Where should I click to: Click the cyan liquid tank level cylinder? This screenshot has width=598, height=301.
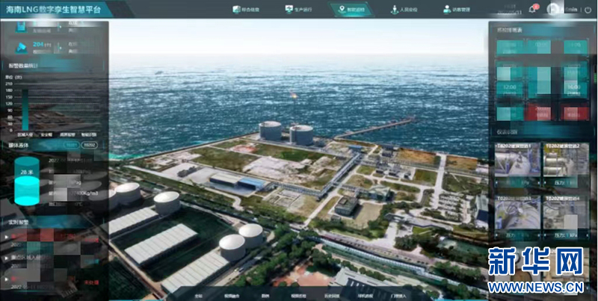point(27,179)
